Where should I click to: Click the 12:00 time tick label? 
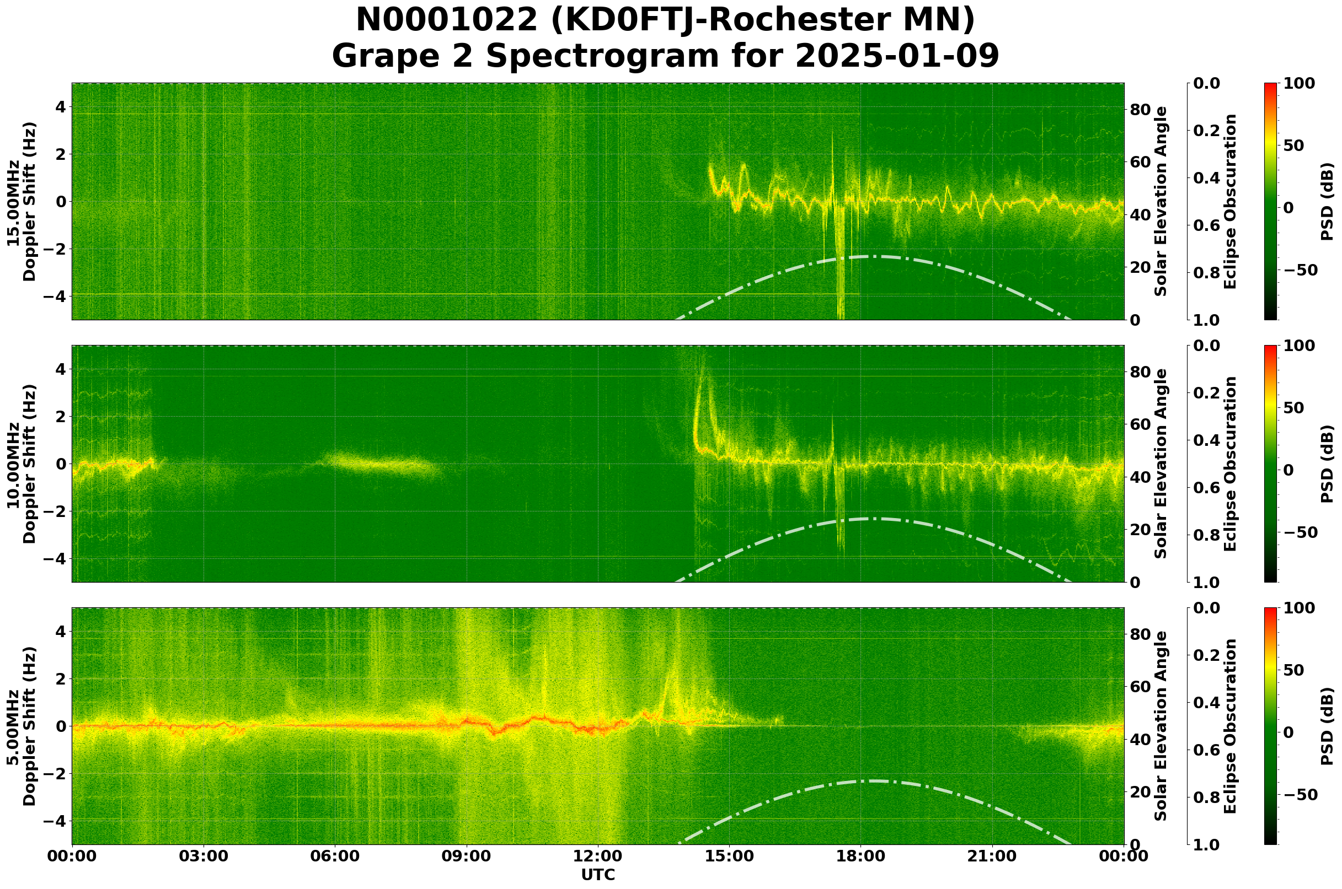tap(597, 857)
